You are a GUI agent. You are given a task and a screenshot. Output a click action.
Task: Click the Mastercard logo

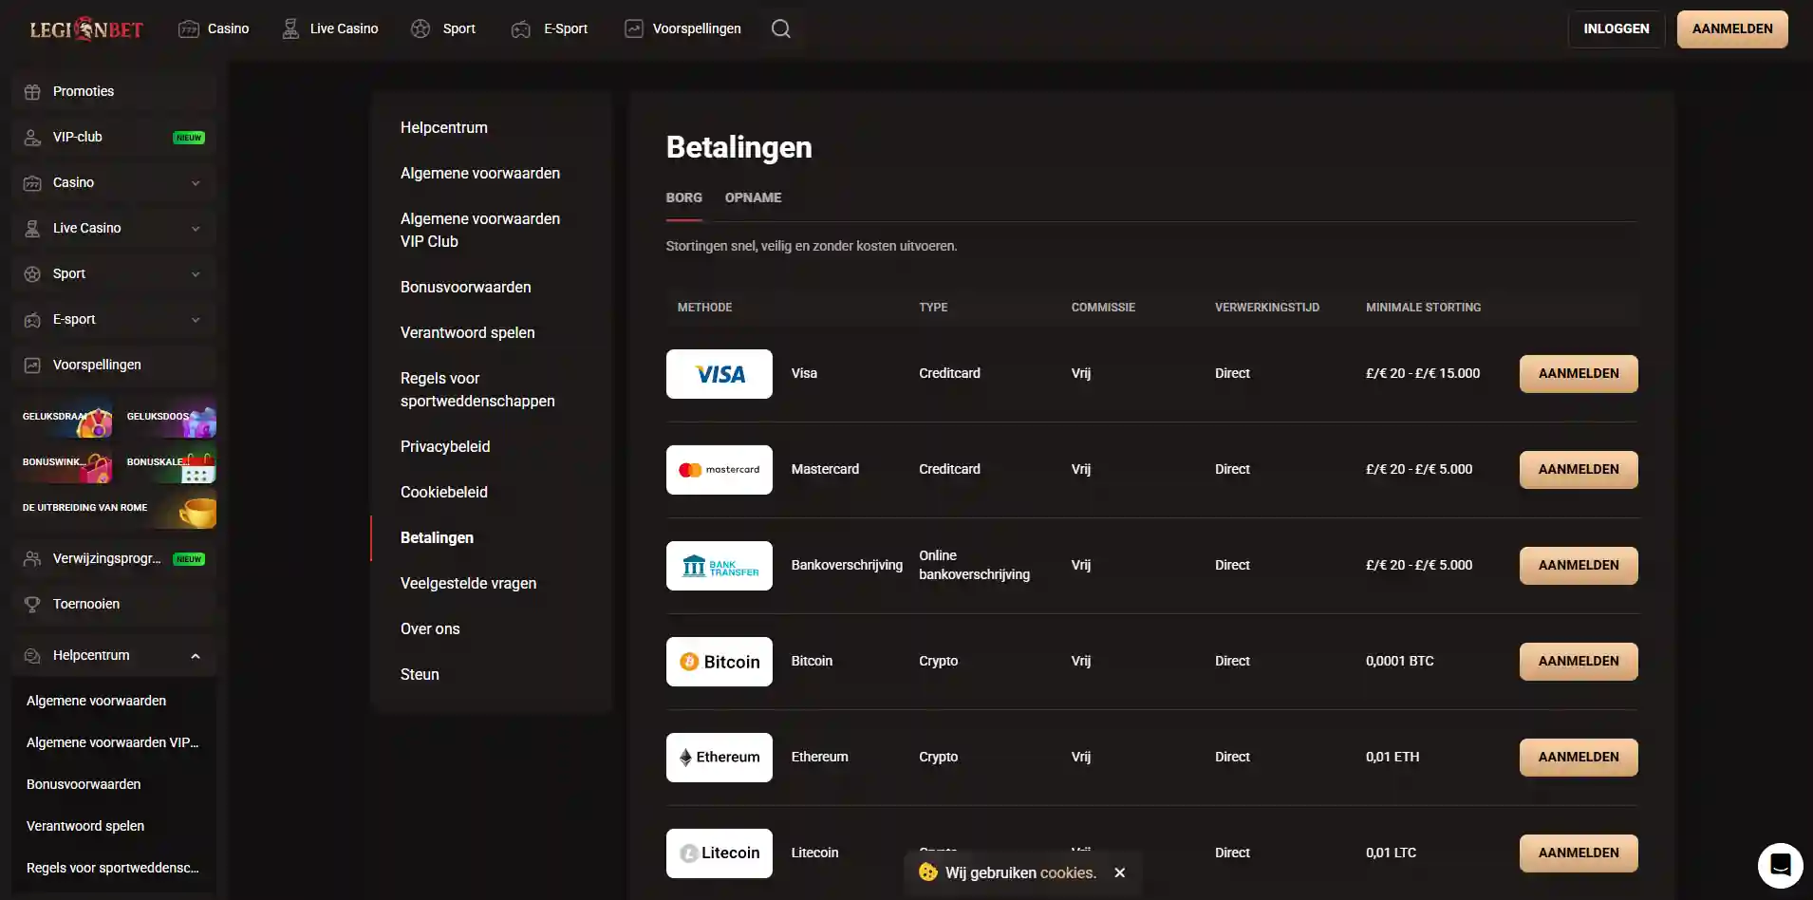tap(720, 470)
